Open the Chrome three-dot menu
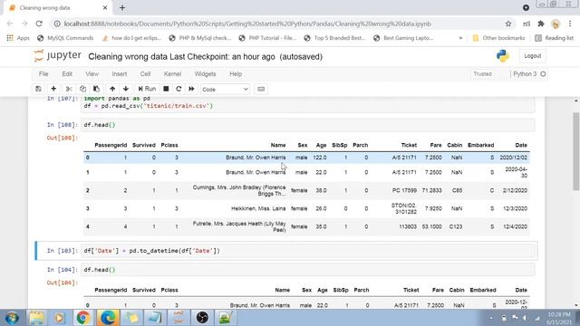This screenshot has width=580, height=326. click(570, 24)
